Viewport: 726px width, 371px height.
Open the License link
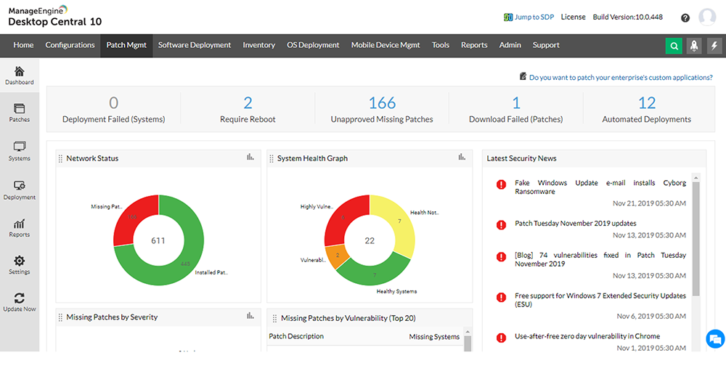pos(574,17)
